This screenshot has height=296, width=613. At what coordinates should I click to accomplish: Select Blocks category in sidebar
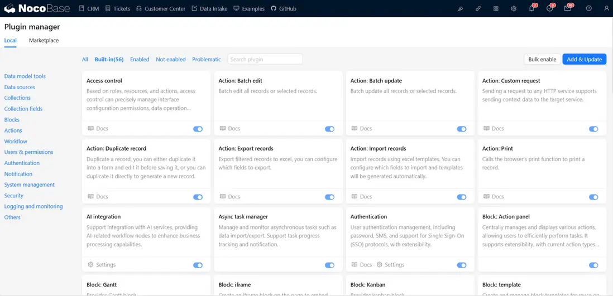[12, 120]
